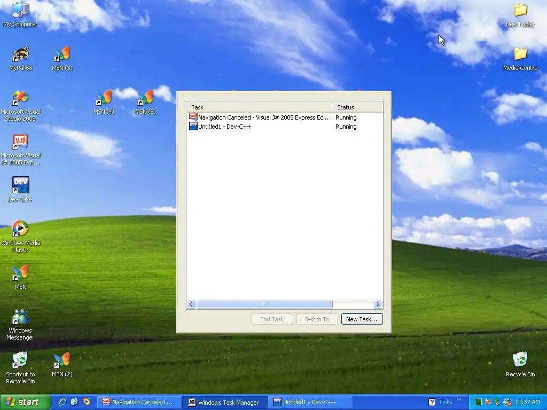
Task: Select the Media Centre folder icon
Action: click(x=520, y=58)
